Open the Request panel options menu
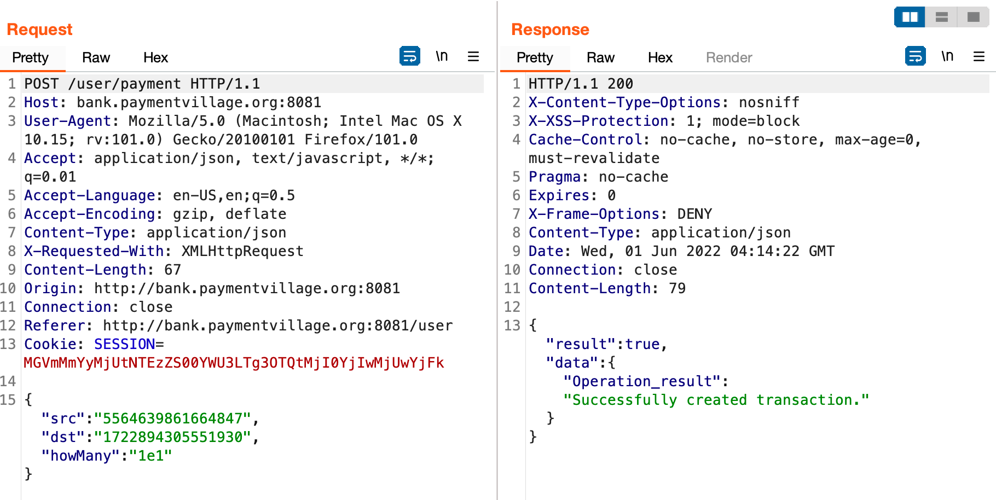The width and height of the screenshot is (996, 500). [x=473, y=56]
